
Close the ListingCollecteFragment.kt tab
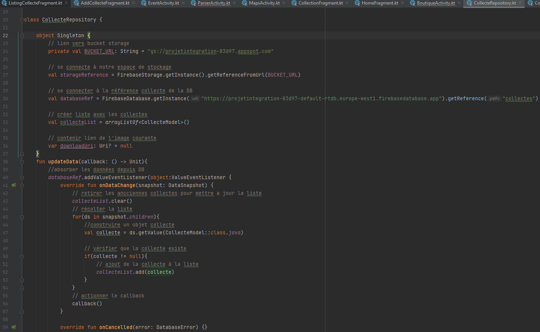point(66,3)
